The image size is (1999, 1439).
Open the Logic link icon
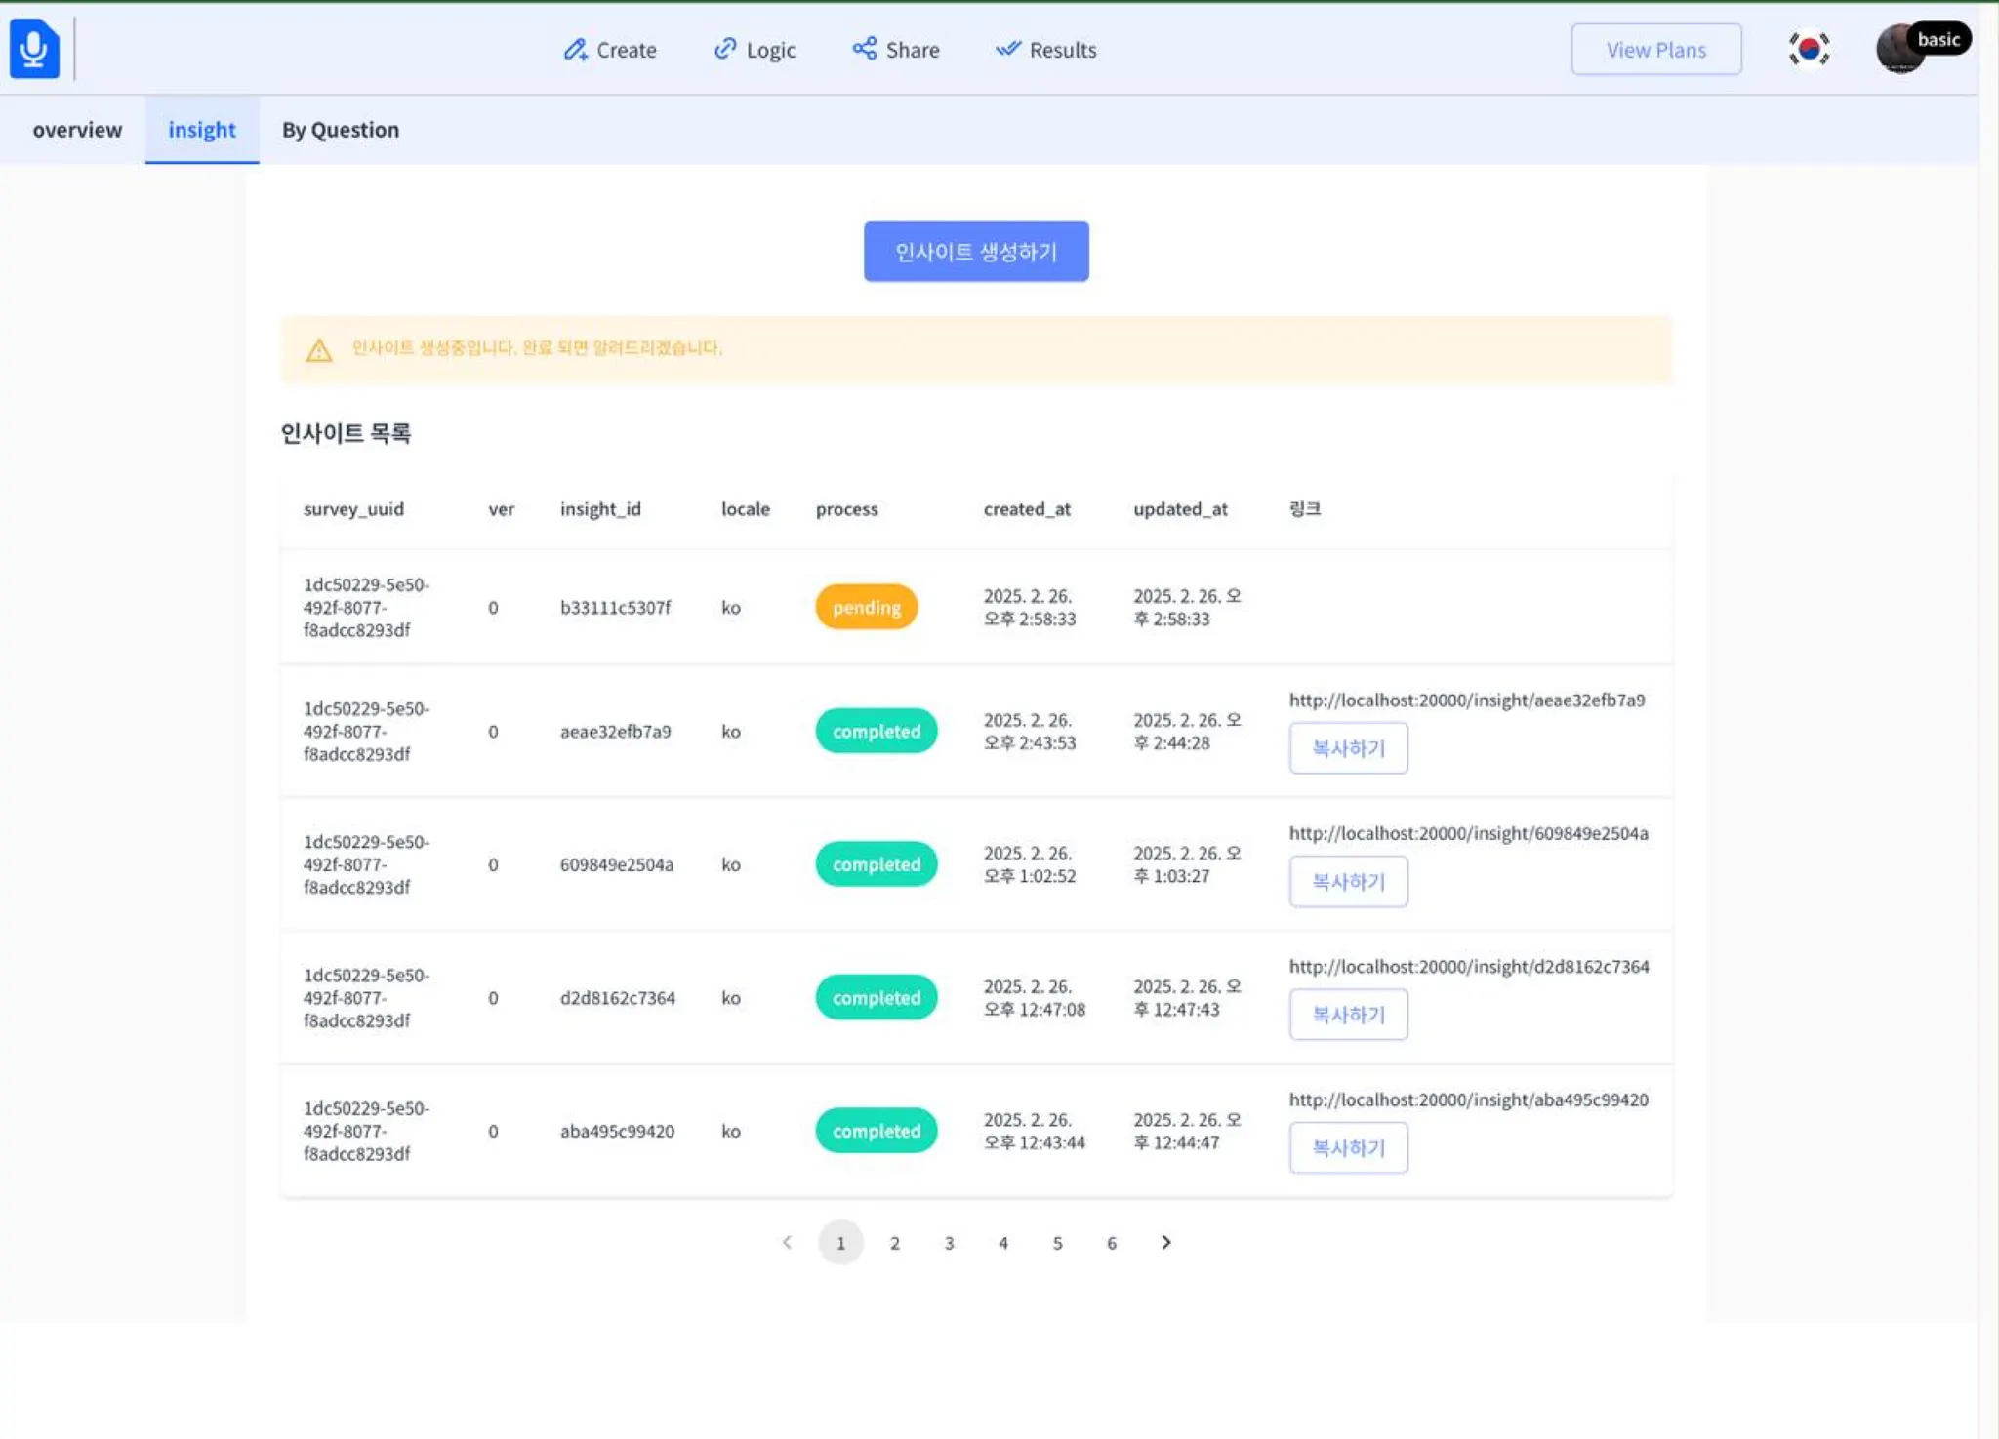(x=725, y=49)
